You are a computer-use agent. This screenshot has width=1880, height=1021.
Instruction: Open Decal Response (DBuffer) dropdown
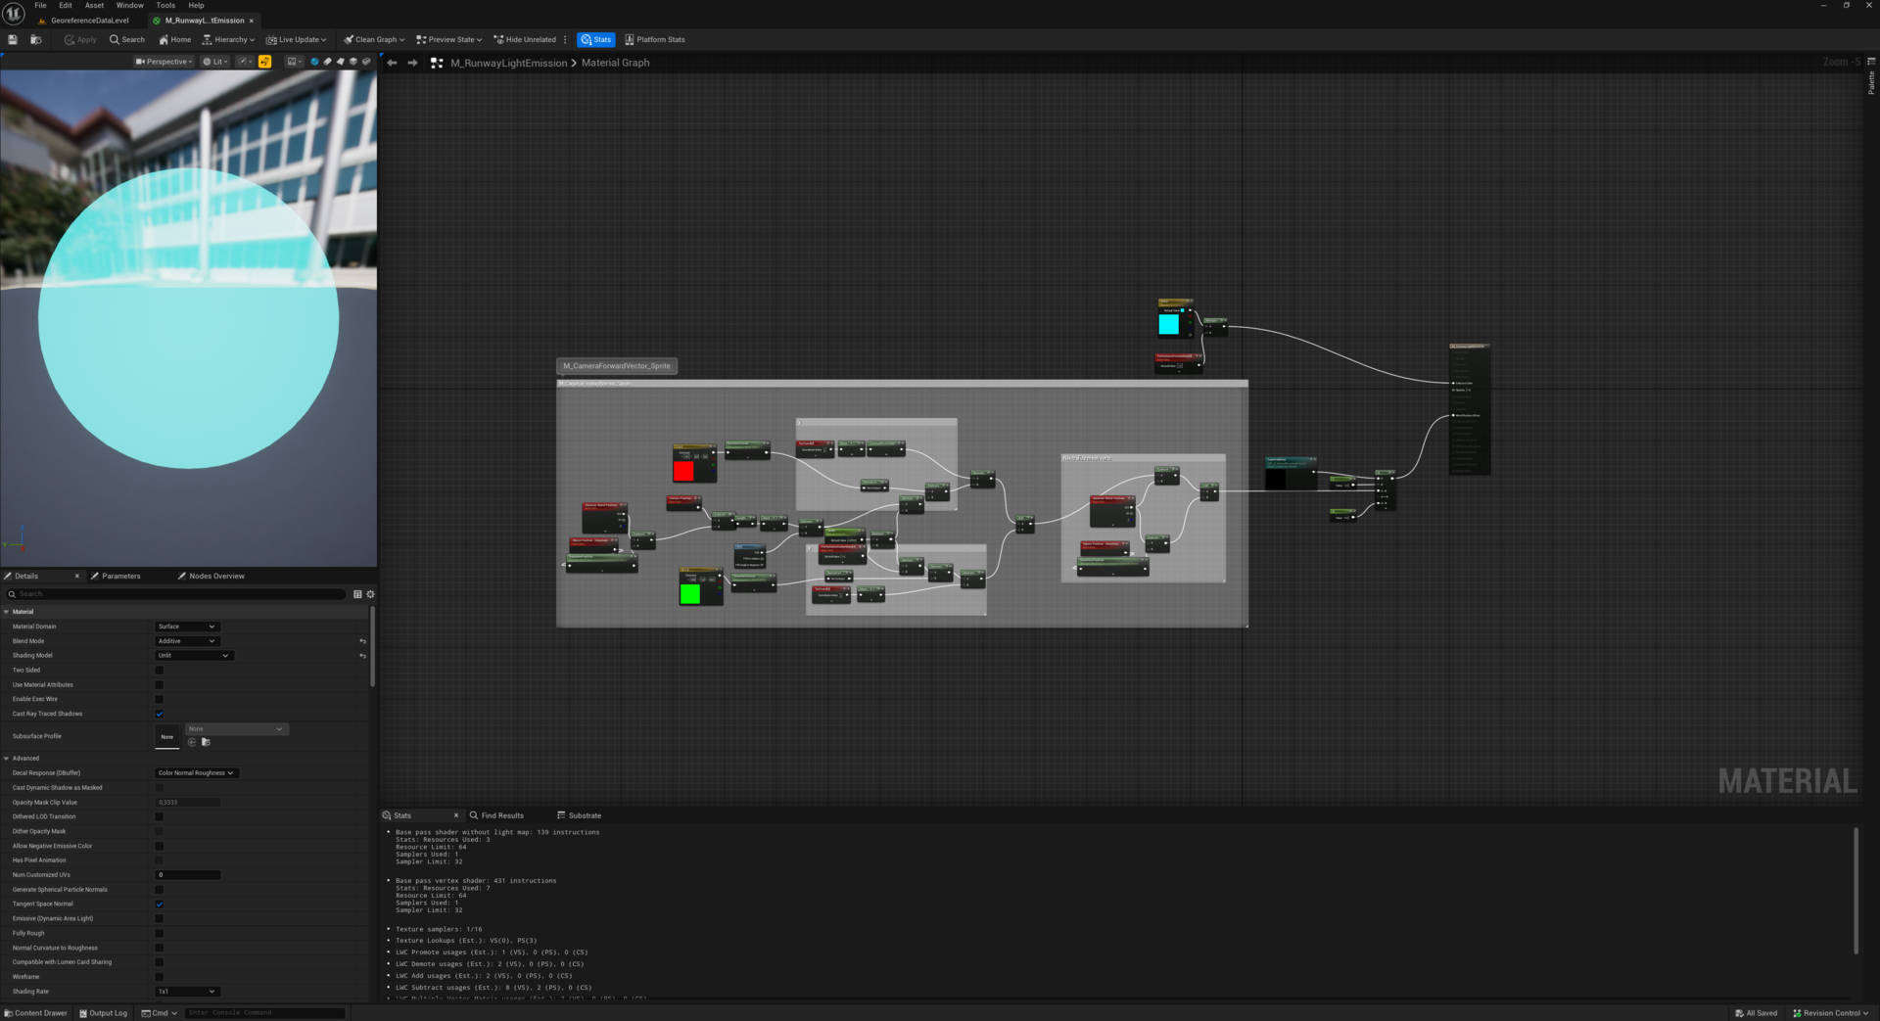point(196,773)
